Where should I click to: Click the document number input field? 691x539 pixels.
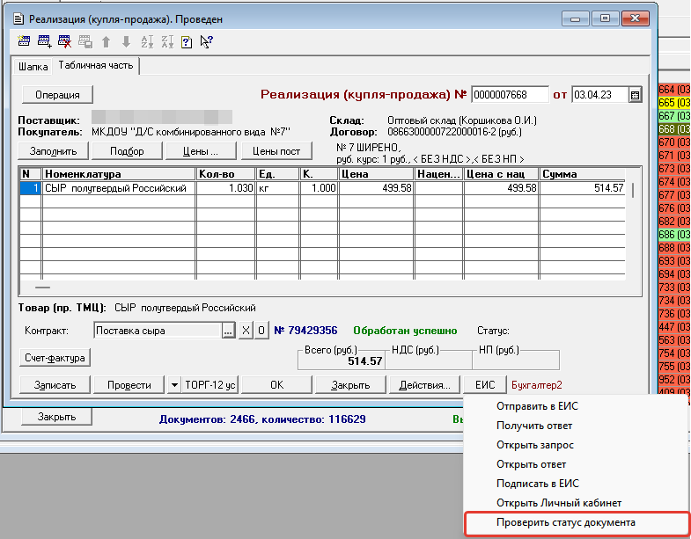(510, 95)
